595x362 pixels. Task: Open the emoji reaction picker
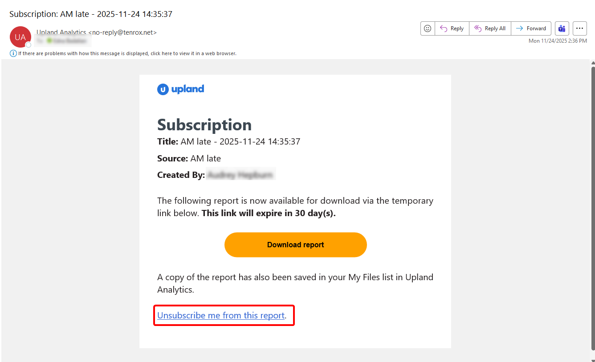[428, 28]
